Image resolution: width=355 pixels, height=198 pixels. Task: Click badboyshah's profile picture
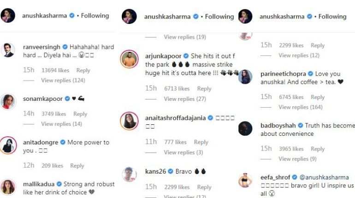click(x=245, y=128)
